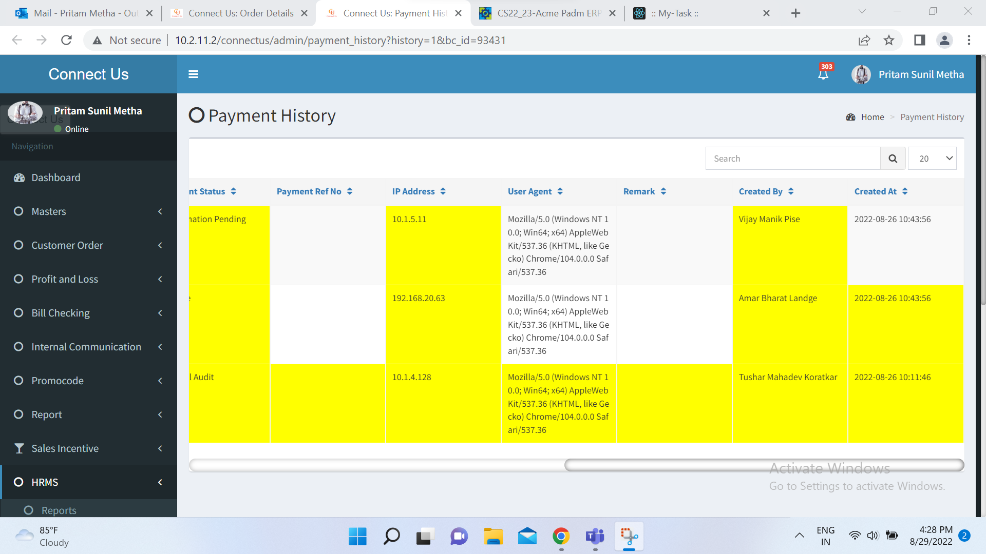Sort by Created At column arrows

click(x=905, y=191)
